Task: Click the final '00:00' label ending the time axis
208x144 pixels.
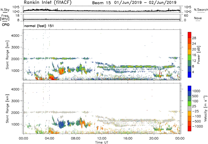Action: [180, 139]
